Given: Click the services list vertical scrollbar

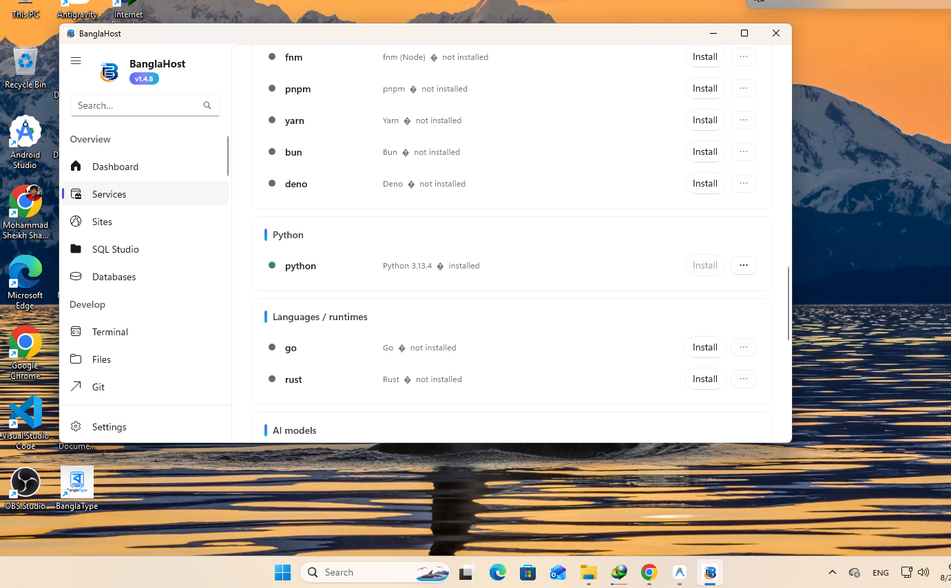Looking at the screenshot, I should [x=788, y=303].
